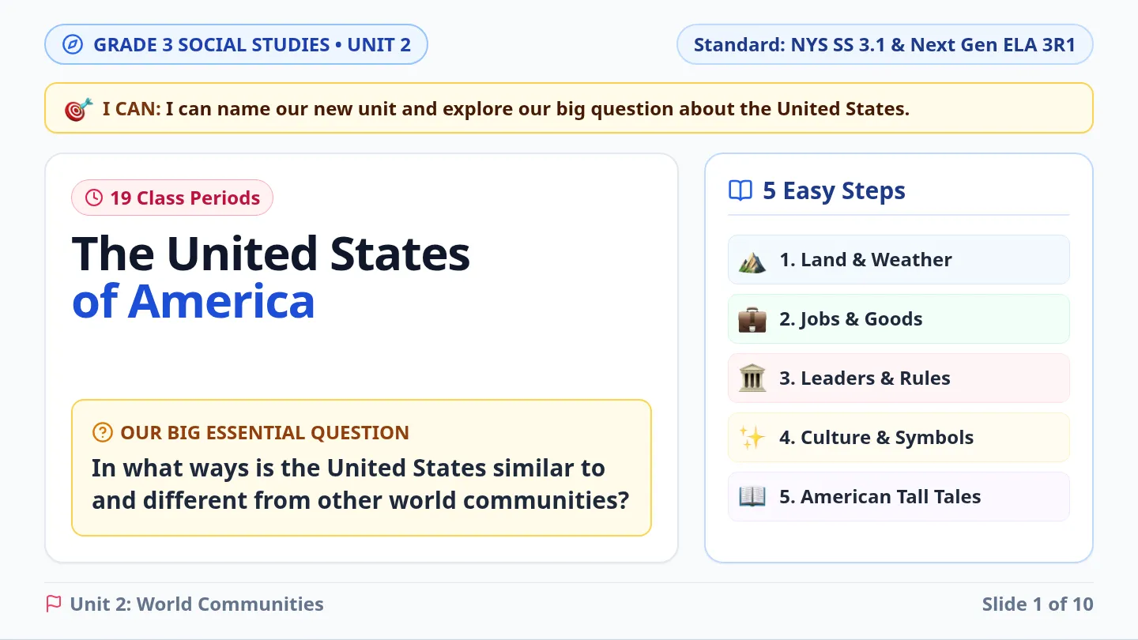Select the Grade 3 Social Studies Unit 2 badge
This screenshot has width=1138, height=640.
click(x=236, y=44)
